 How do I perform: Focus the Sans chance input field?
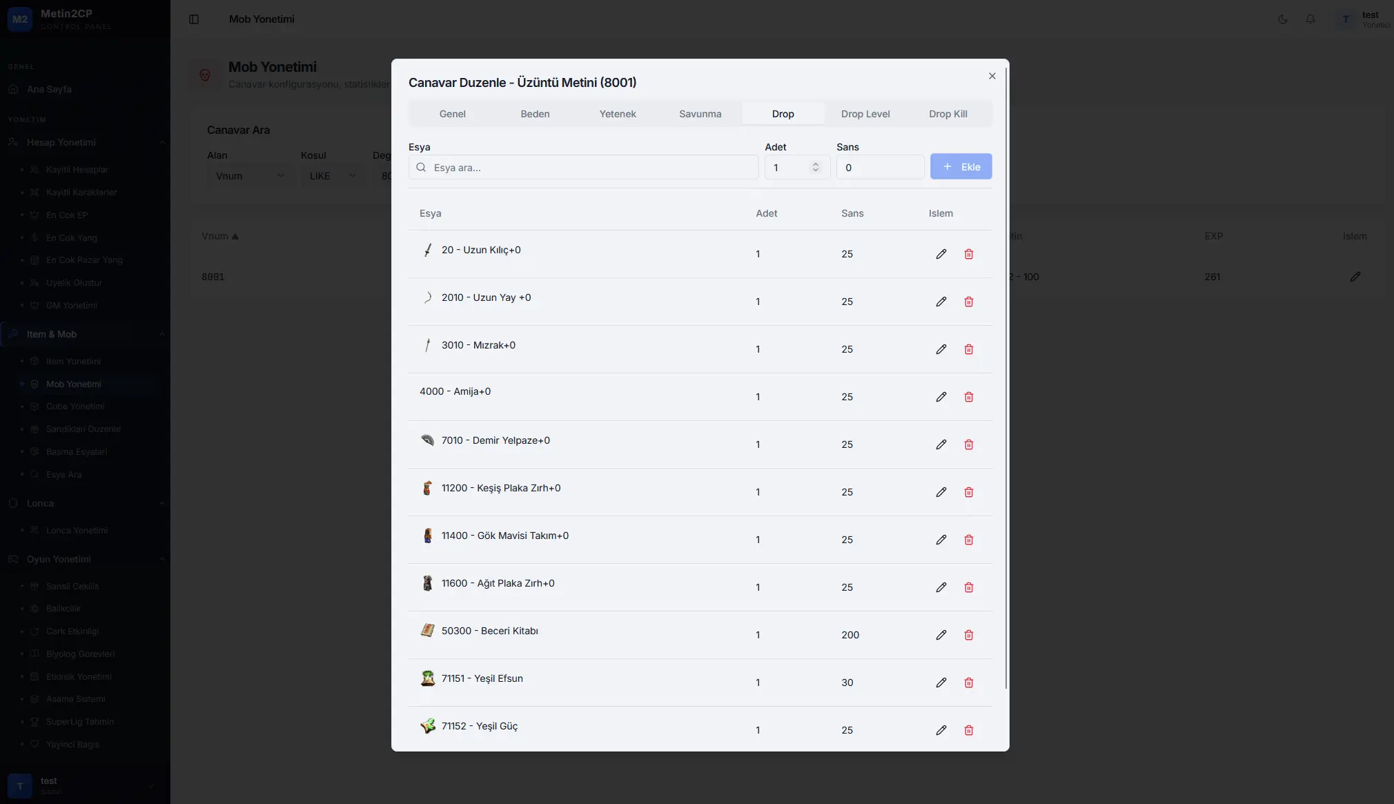880,168
